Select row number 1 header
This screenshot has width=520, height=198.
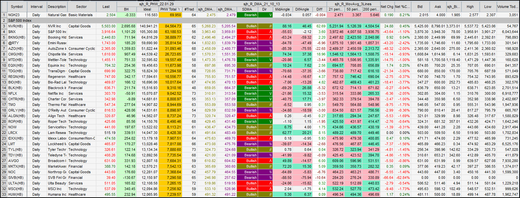pyautogui.click(x=4, y=15)
